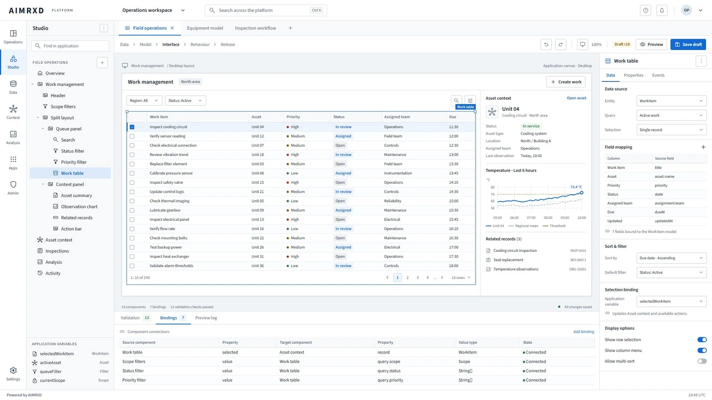Close the Field operations tab
The height and width of the screenshot is (400, 712).
[172, 28]
